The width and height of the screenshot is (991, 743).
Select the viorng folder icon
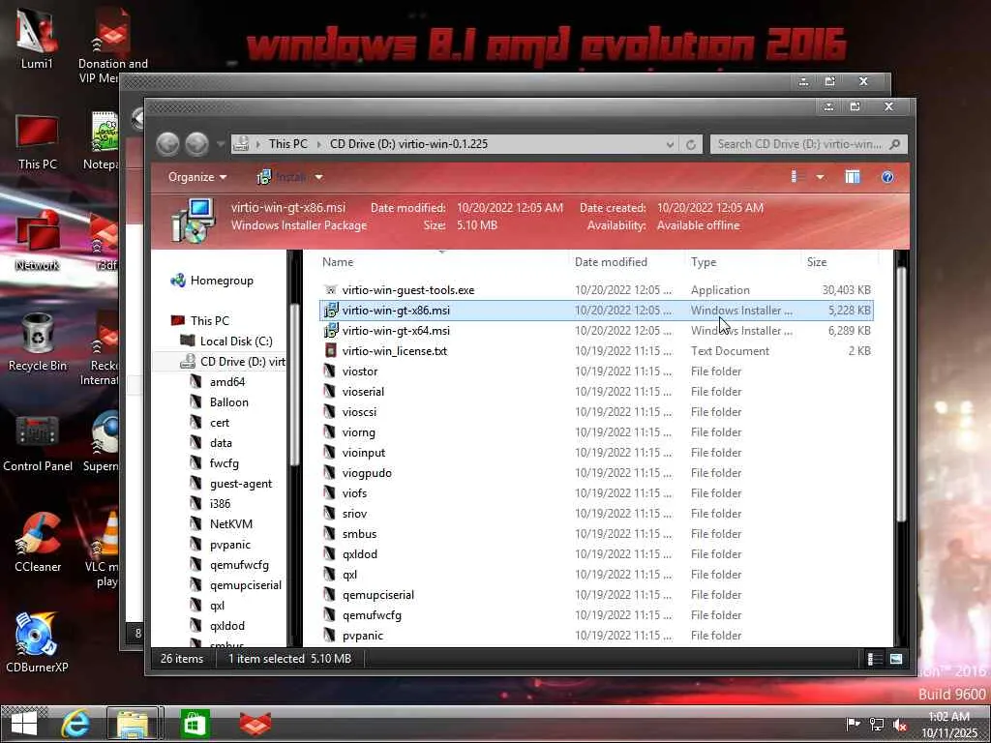click(330, 432)
